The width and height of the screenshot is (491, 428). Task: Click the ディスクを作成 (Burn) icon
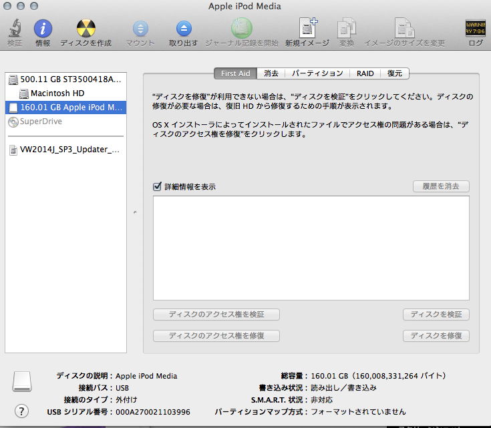(86, 29)
